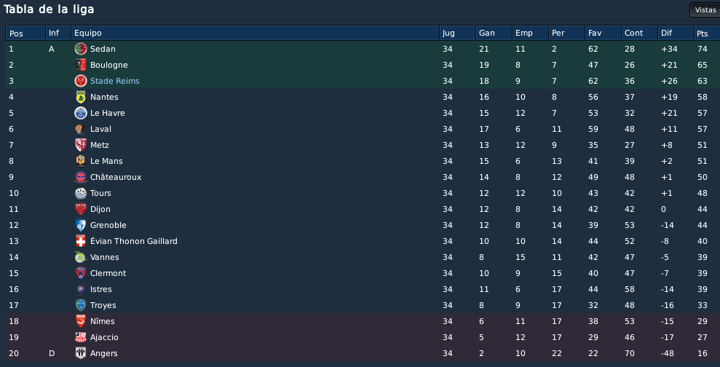Click the Boulogne club badge
This screenshot has width=720, height=367.
tap(81, 65)
